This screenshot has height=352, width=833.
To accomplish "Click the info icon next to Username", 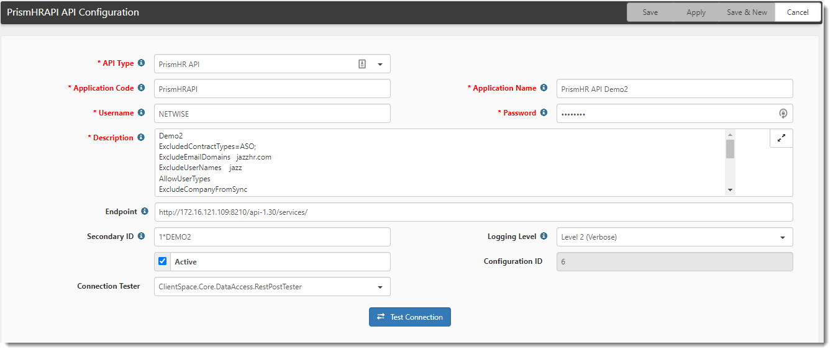I will coord(141,113).
